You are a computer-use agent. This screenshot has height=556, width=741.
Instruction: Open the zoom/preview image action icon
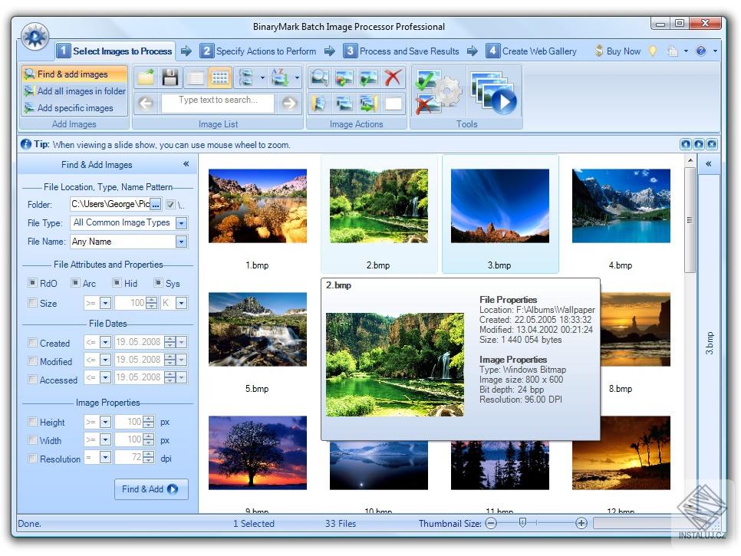tap(319, 77)
